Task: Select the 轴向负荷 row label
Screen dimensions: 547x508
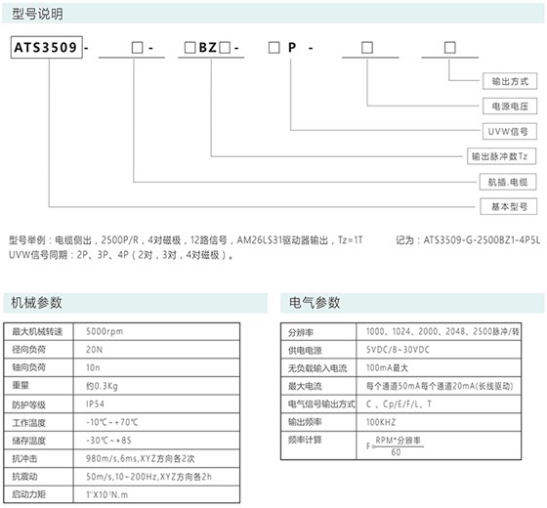Action: 29,367
